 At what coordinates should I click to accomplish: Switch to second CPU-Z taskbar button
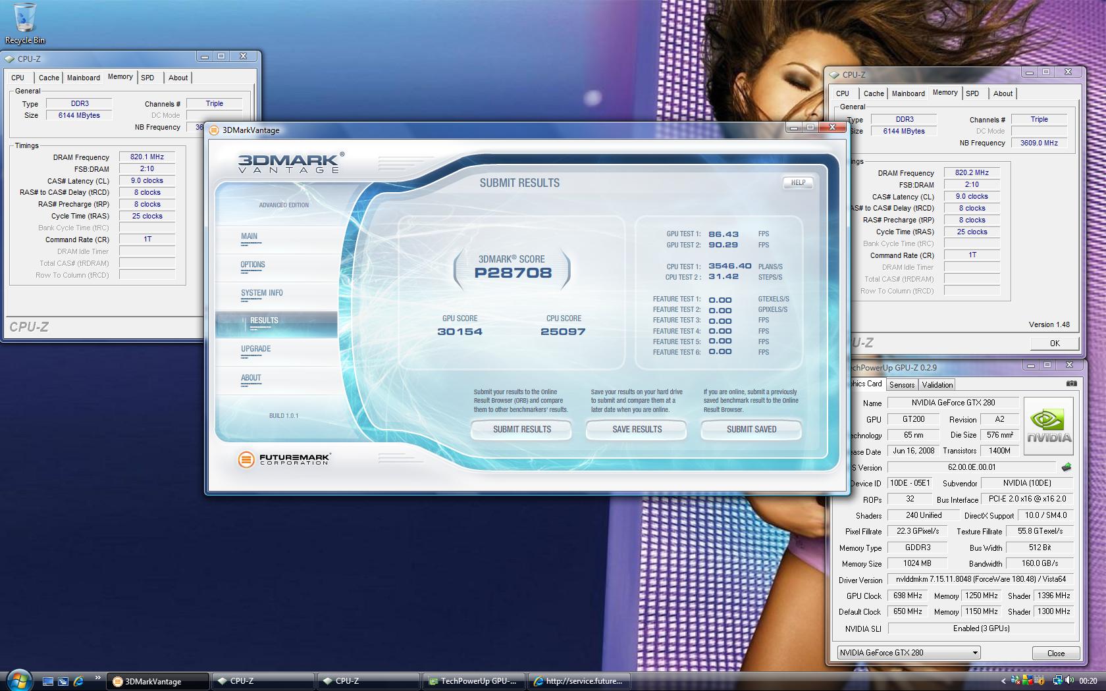point(369,681)
